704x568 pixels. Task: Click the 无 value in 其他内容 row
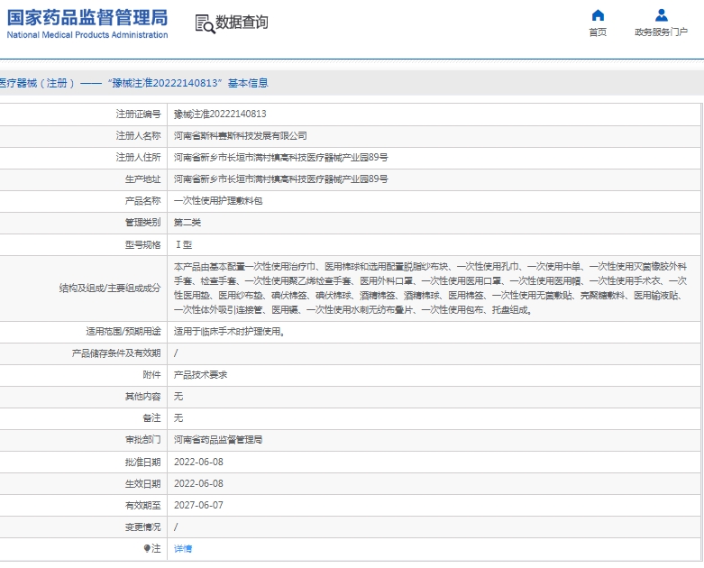[x=178, y=397]
